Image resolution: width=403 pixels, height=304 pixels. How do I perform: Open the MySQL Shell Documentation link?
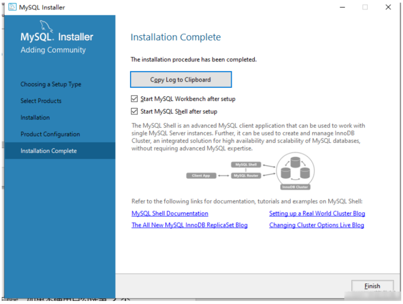[170, 213]
